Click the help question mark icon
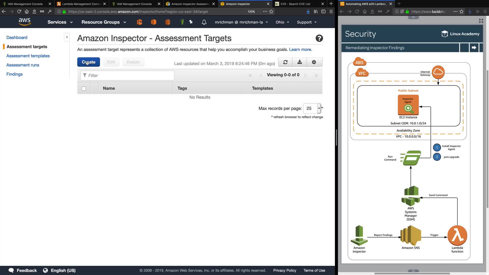This screenshot has height=275, width=489. click(x=319, y=38)
